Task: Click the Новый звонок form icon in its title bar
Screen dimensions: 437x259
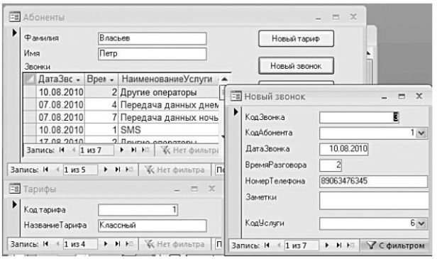Action: [236, 97]
